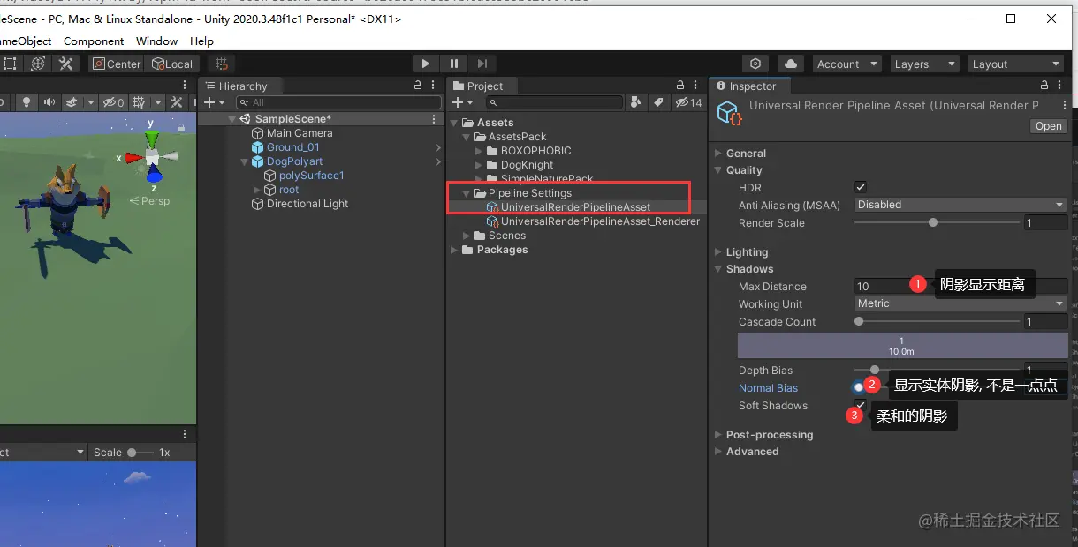Expand the Post-processing section

point(717,435)
